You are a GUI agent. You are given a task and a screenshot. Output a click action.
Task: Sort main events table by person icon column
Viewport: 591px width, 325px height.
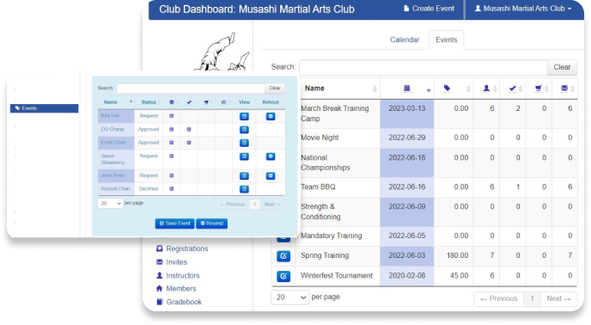point(486,89)
